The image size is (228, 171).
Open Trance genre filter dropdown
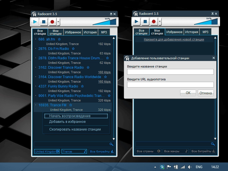point(74,151)
